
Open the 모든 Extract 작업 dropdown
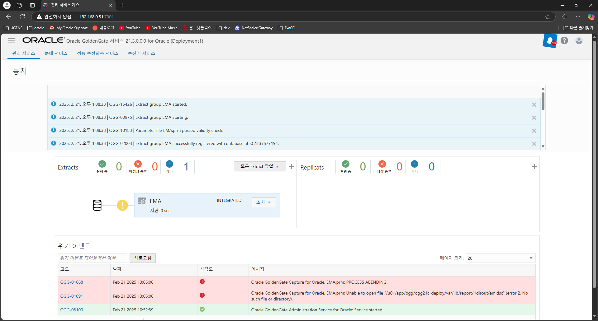[260, 166]
